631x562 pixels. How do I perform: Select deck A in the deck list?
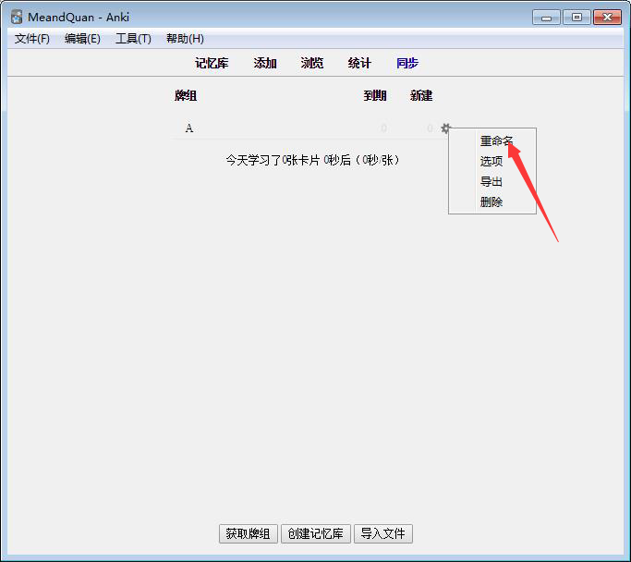pyautogui.click(x=189, y=128)
